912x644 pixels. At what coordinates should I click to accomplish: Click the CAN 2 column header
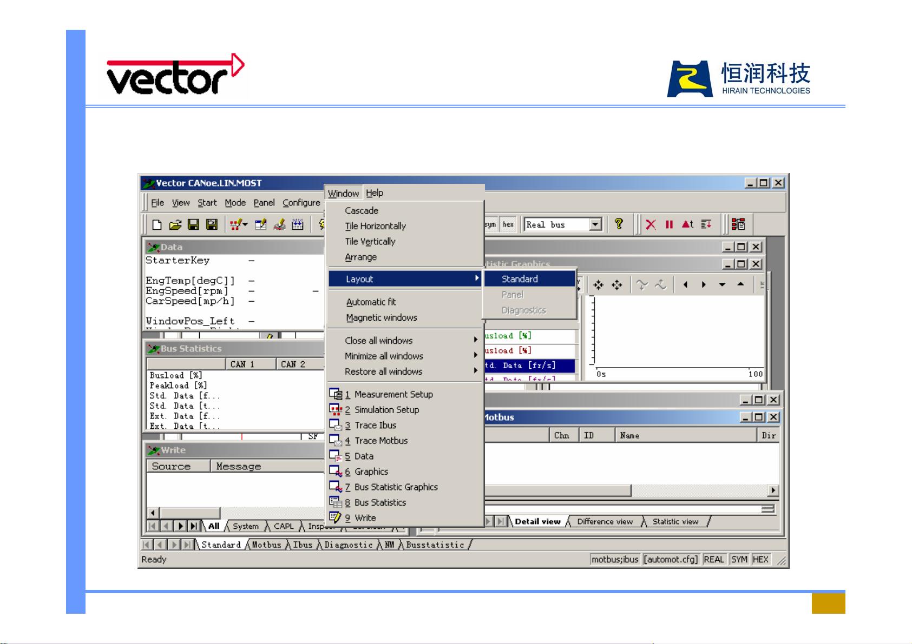coord(299,364)
